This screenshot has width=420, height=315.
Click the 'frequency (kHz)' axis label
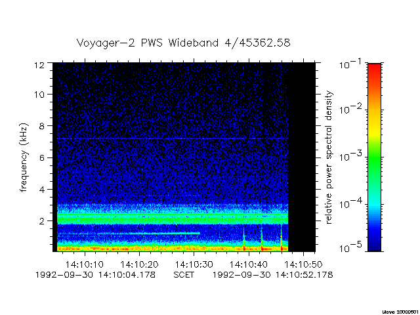24,157
